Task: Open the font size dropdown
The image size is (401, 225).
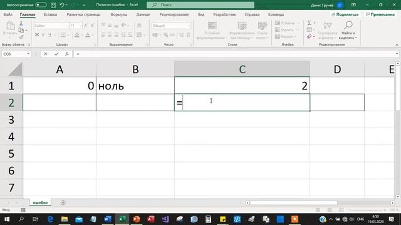Action: coord(80,26)
